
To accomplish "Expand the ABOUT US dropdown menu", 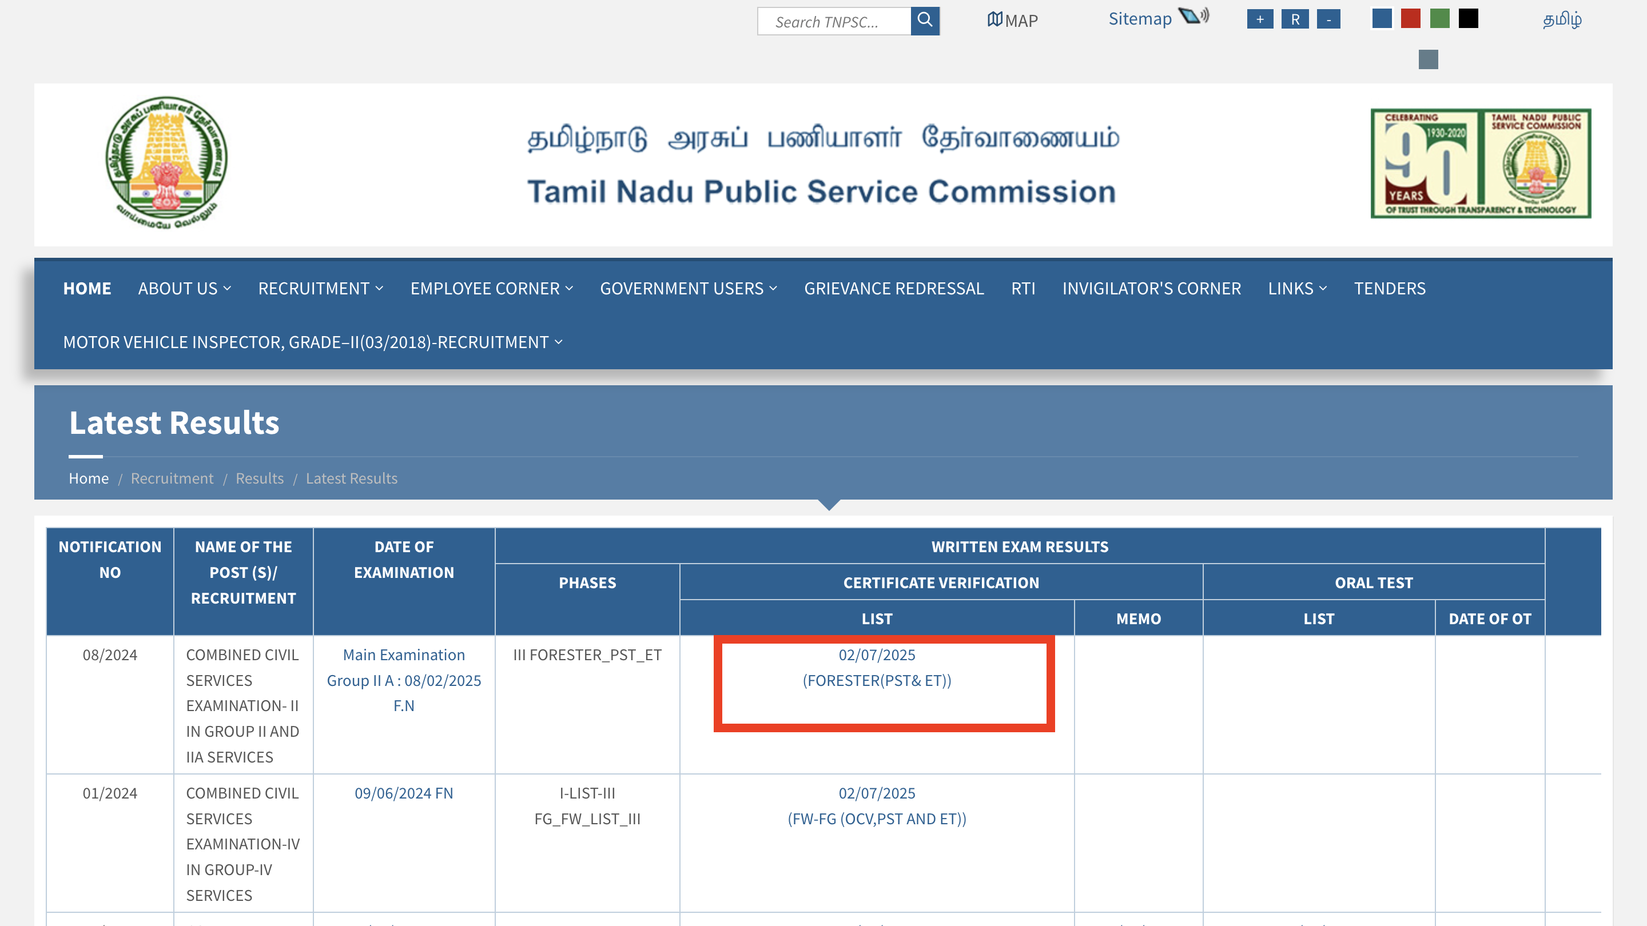I will 184,288.
